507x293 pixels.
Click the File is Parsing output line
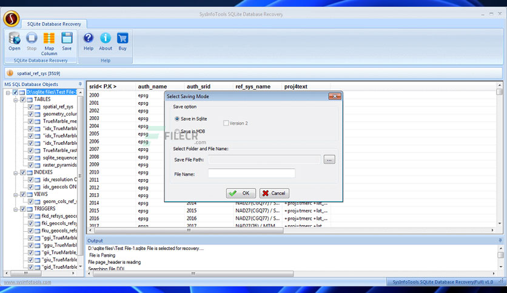[x=102, y=255]
